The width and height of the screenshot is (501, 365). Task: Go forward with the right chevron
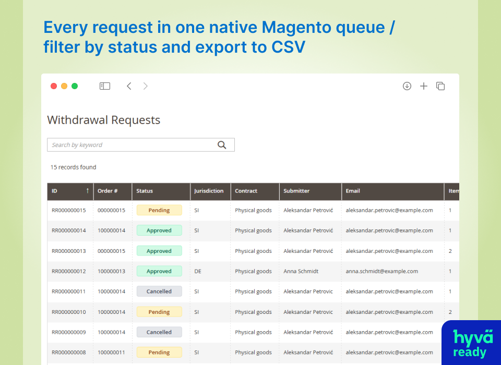pyautogui.click(x=146, y=86)
